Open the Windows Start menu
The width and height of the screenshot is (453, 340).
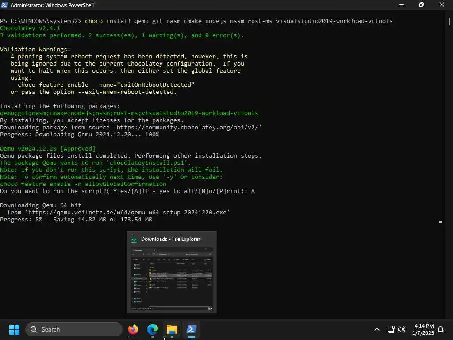(14, 329)
